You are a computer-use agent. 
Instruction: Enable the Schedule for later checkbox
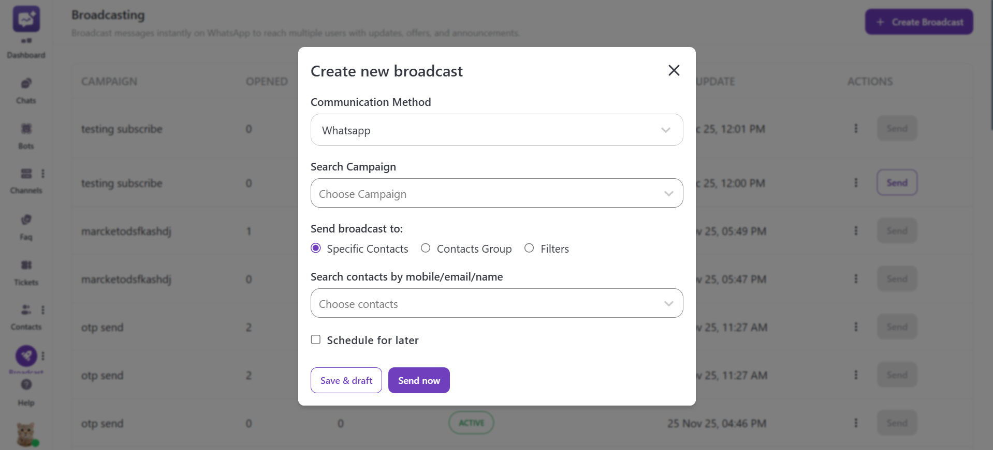316,339
